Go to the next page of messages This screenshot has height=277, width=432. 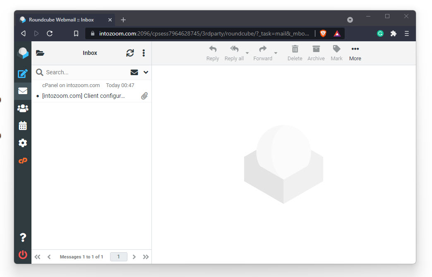point(134,257)
